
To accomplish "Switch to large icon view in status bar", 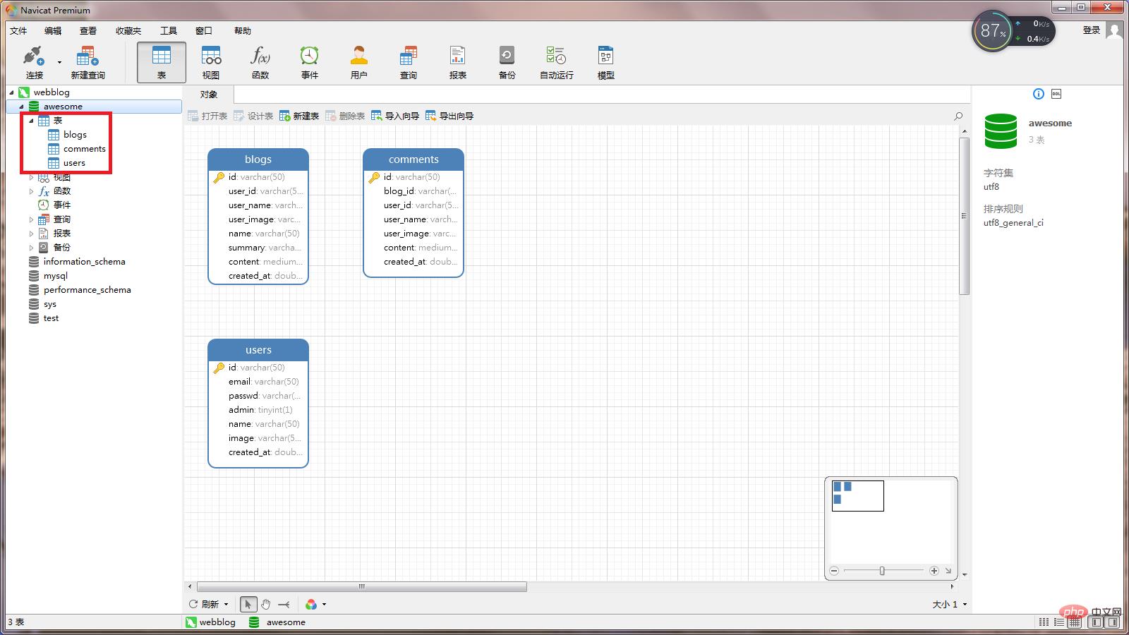I will tap(1044, 622).
